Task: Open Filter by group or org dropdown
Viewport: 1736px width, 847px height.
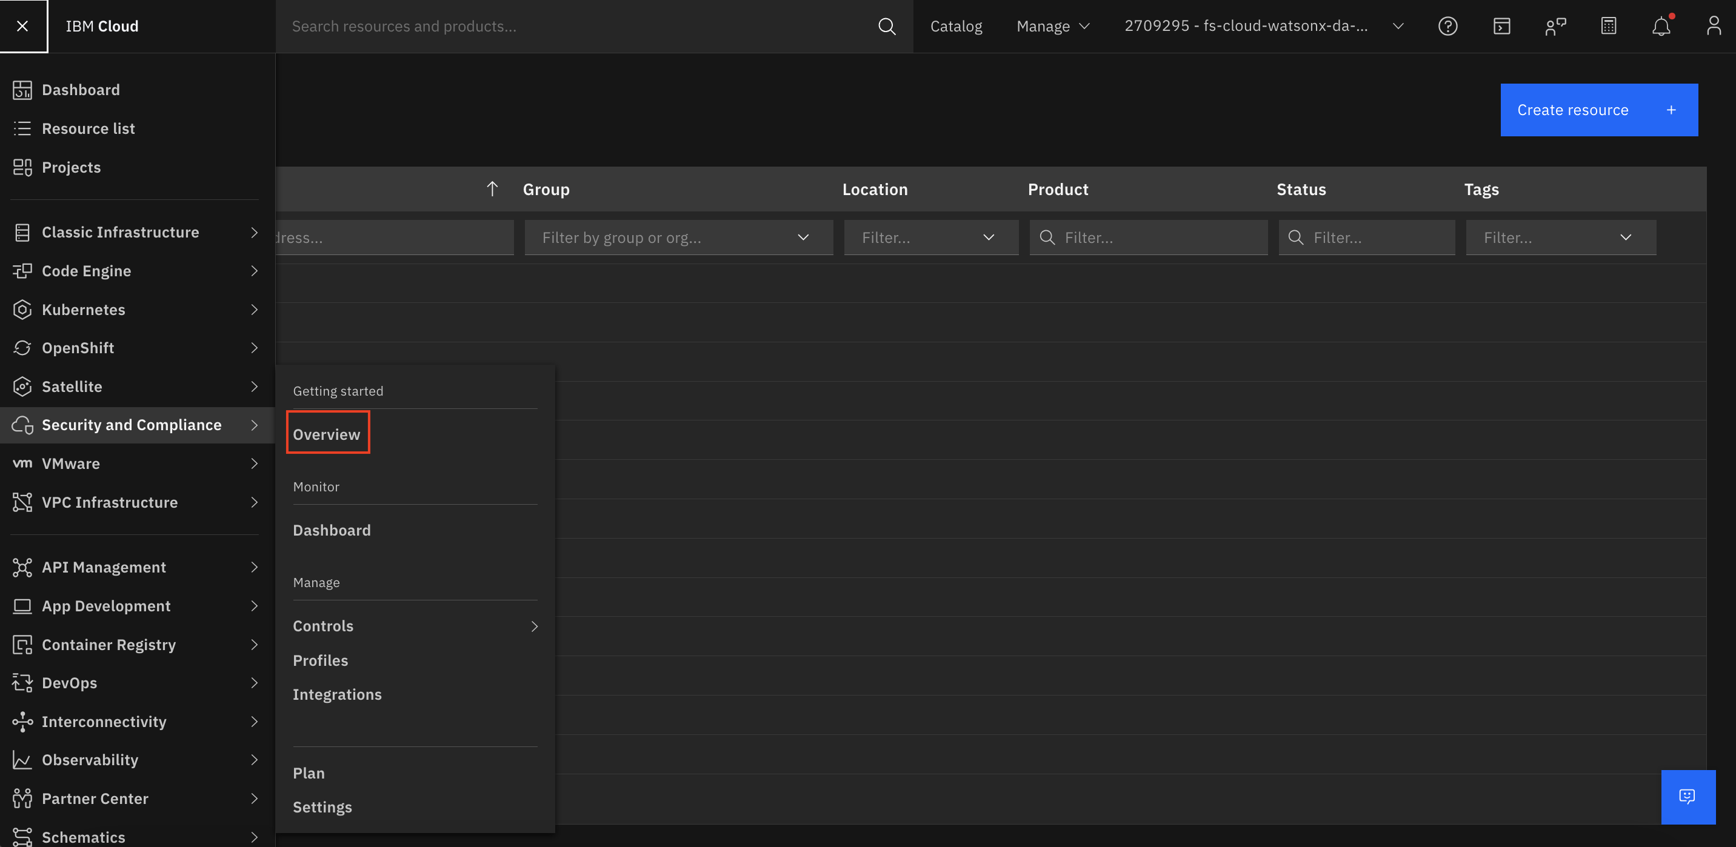Action: point(678,237)
